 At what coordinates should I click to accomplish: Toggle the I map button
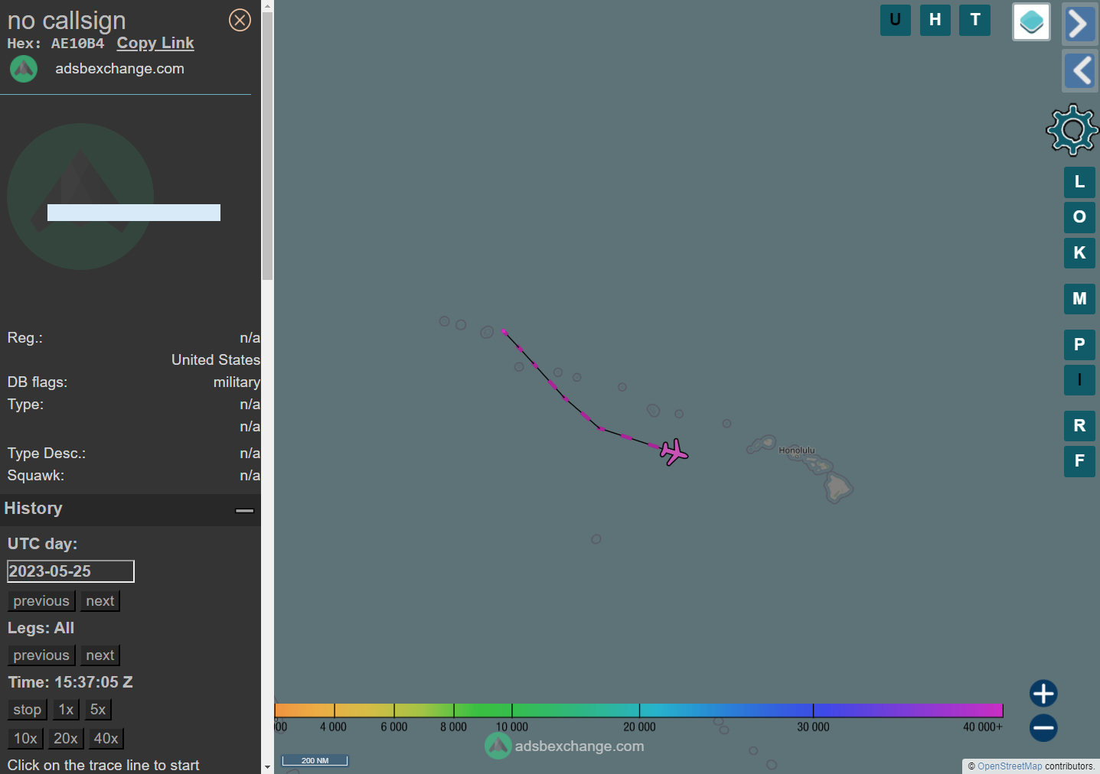tap(1079, 380)
